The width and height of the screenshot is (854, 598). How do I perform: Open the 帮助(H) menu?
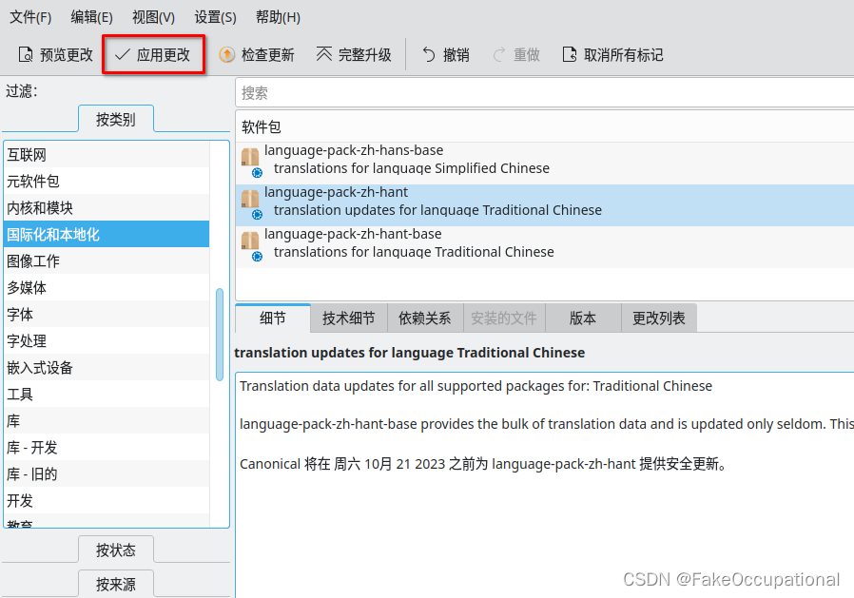(x=278, y=17)
